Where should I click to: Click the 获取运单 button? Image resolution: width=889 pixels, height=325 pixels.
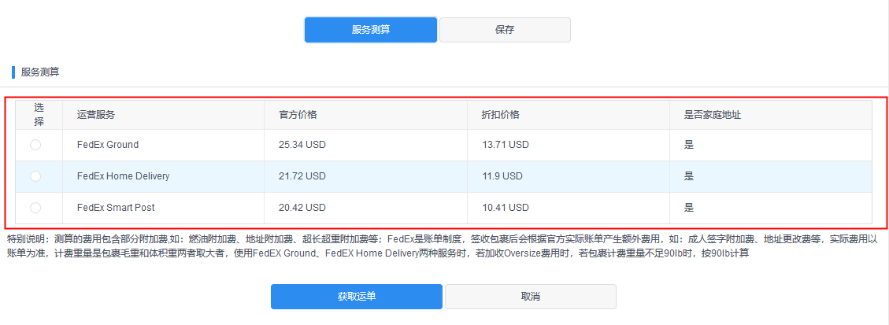tap(357, 297)
